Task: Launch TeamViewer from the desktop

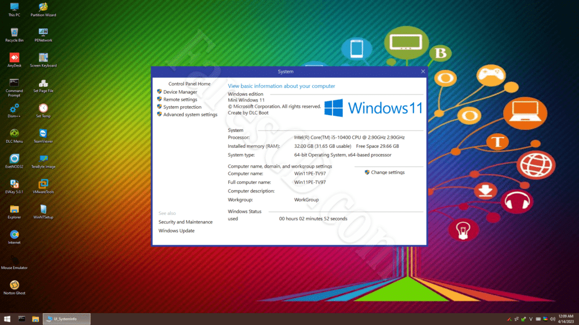Action: pos(43,135)
